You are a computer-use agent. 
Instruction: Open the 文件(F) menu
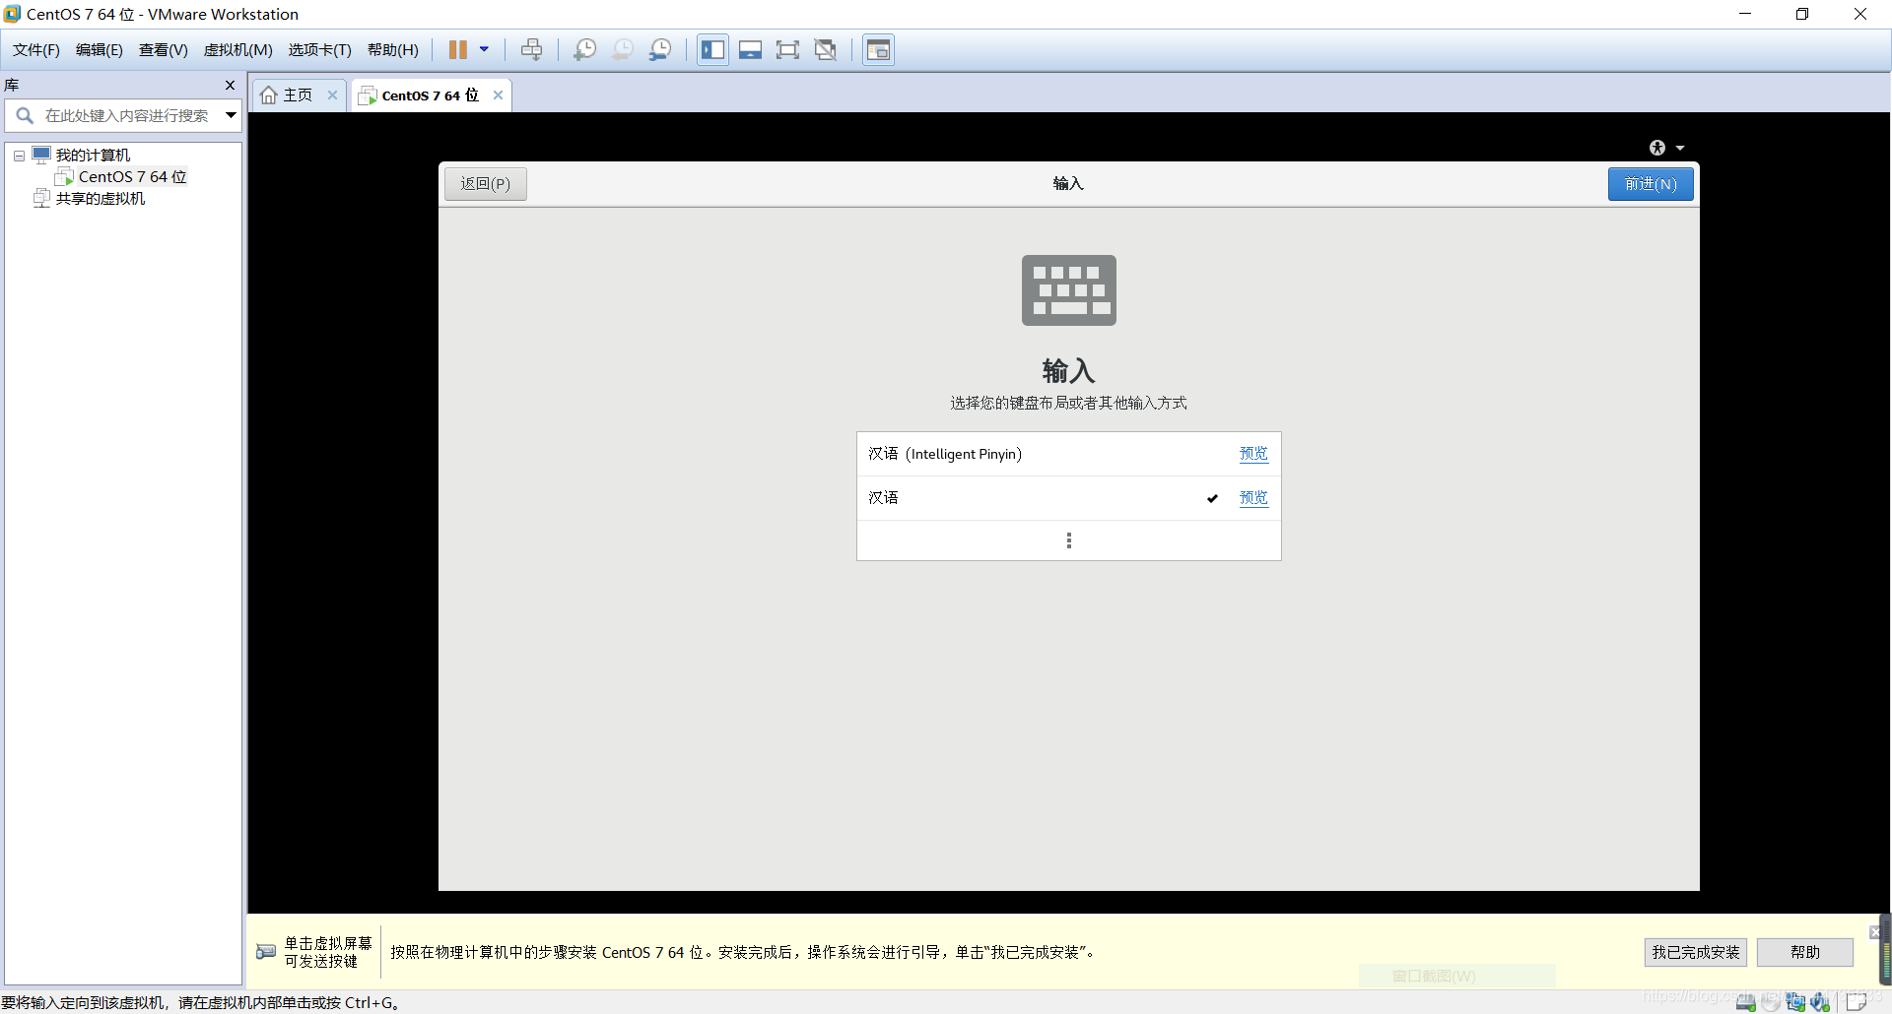point(36,50)
